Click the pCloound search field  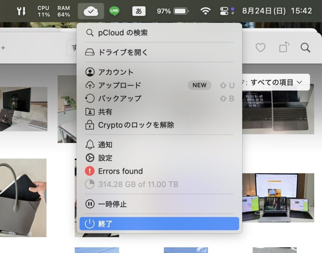point(159,33)
